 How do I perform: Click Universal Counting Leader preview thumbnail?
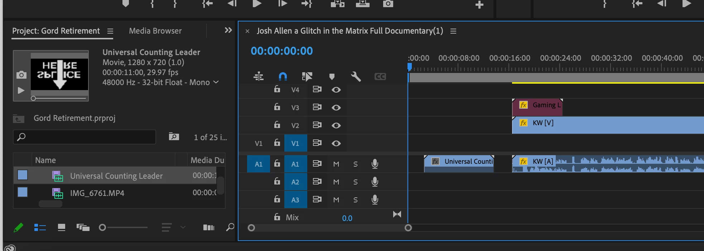click(59, 74)
